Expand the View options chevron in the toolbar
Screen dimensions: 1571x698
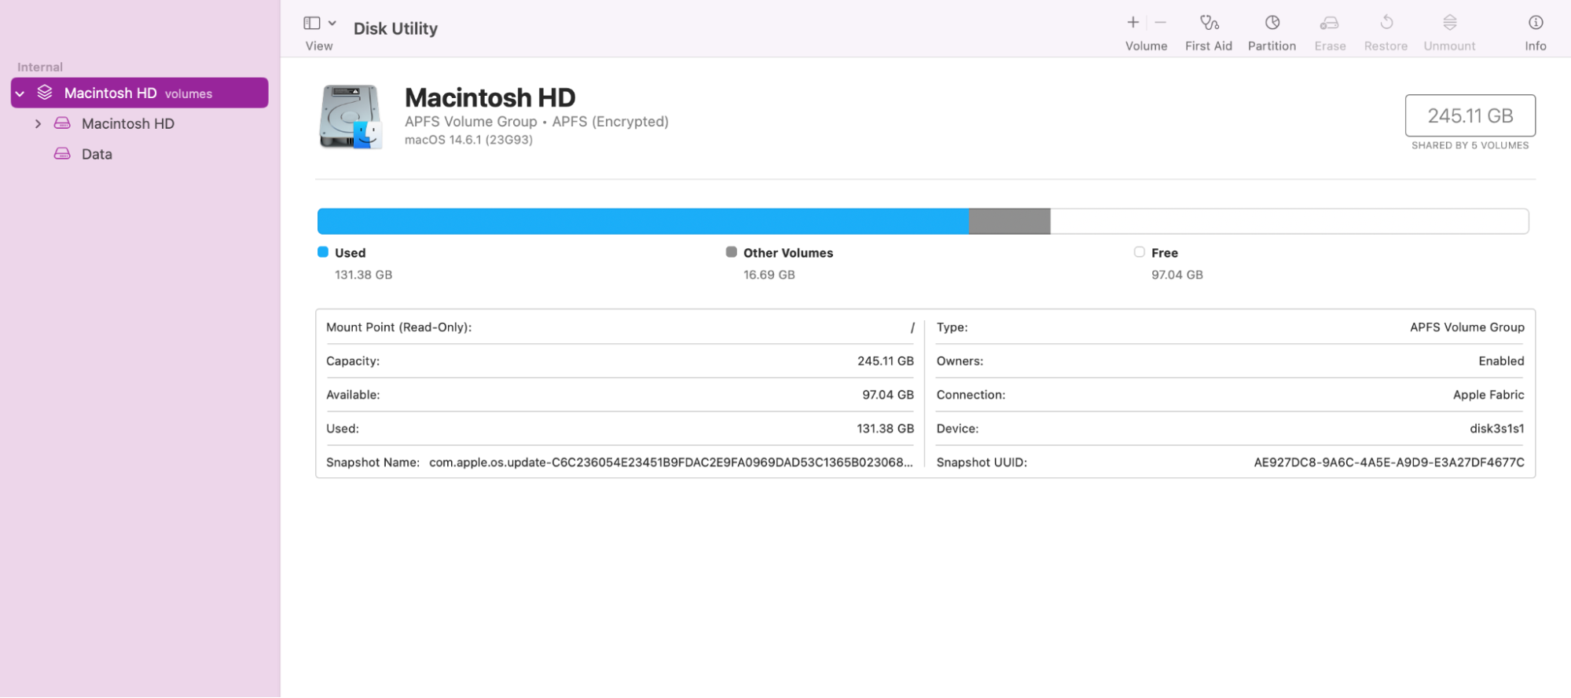(x=332, y=23)
